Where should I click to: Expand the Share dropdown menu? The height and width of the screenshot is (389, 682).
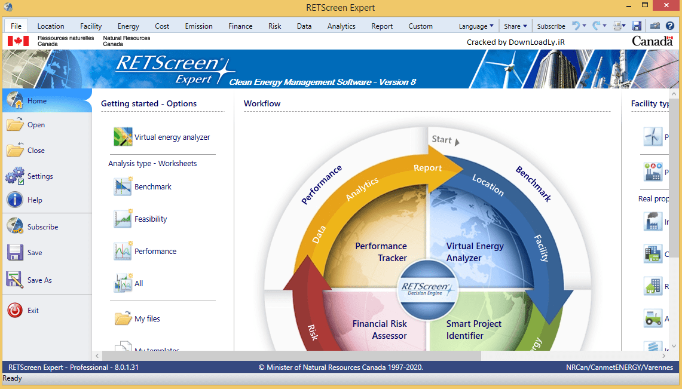coord(515,26)
